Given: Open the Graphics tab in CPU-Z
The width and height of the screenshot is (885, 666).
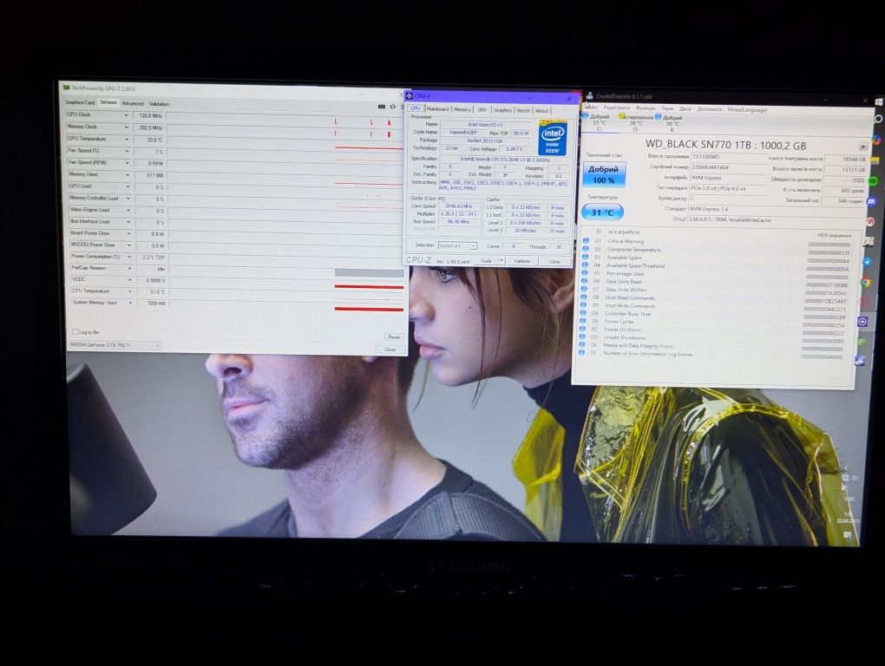Looking at the screenshot, I should pos(502,110).
